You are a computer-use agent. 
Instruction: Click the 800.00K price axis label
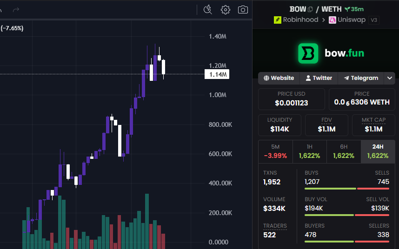point(220,124)
